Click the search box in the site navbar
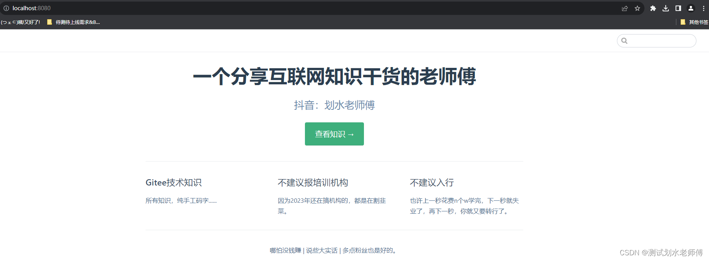The height and width of the screenshot is (260, 709). (657, 41)
